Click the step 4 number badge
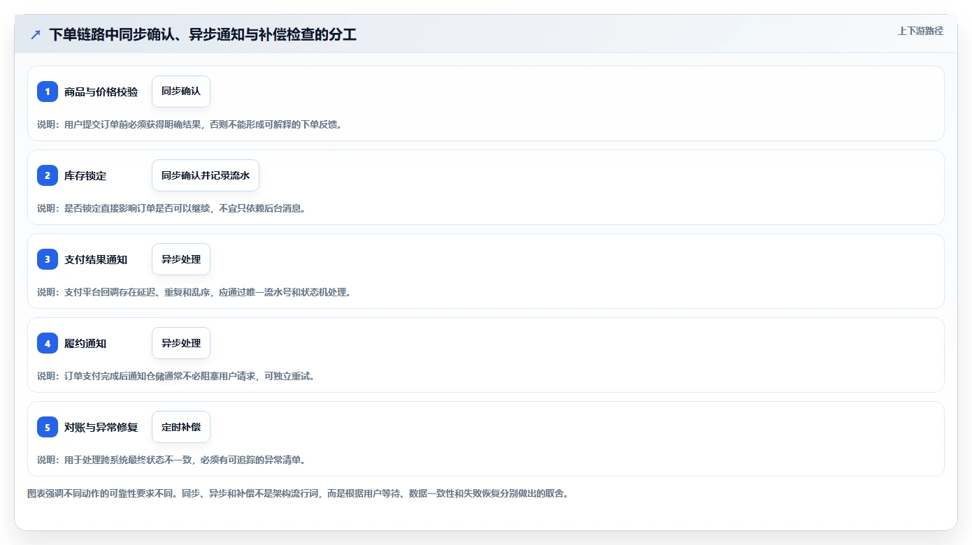This screenshot has width=972, height=545. pyautogui.click(x=48, y=343)
